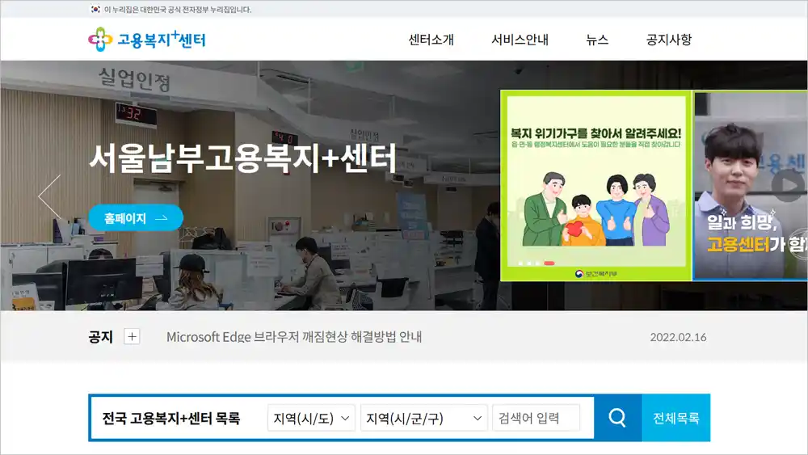Open the 센터소개 menu
The width and height of the screenshot is (808, 455).
(x=431, y=40)
